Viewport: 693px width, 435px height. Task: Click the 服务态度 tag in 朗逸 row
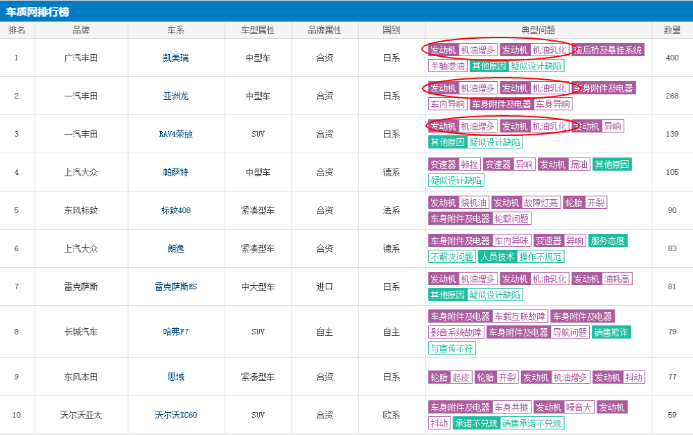[x=608, y=241]
